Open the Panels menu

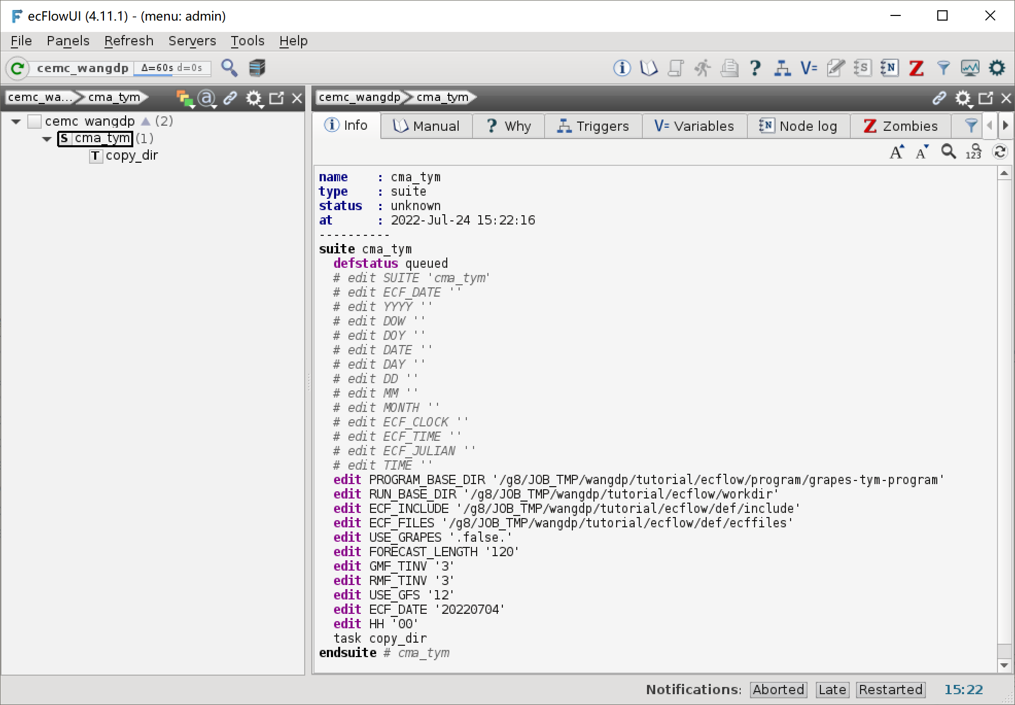point(68,41)
